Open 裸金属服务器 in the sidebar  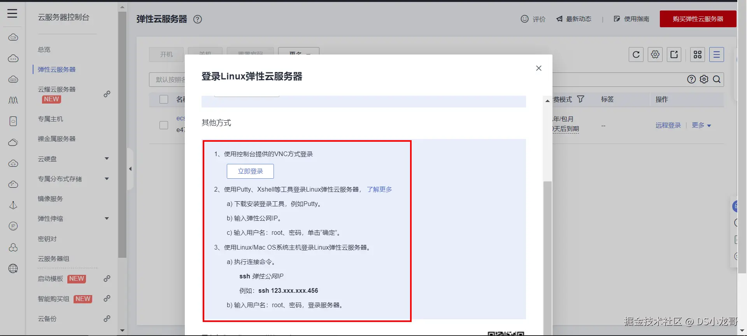56,139
